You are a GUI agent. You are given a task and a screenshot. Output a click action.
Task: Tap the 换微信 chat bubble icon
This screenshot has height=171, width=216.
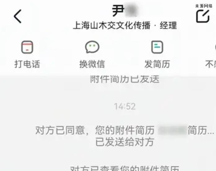pyautogui.click(x=92, y=47)
